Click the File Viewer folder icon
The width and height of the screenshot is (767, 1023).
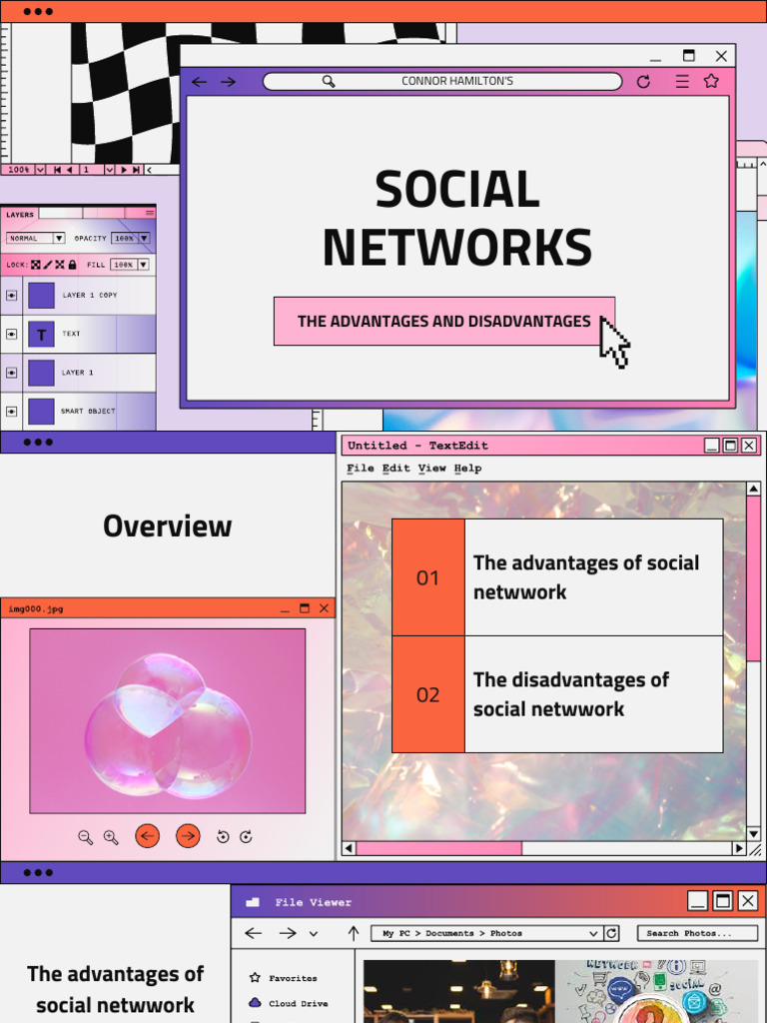[x=253, y=902]
